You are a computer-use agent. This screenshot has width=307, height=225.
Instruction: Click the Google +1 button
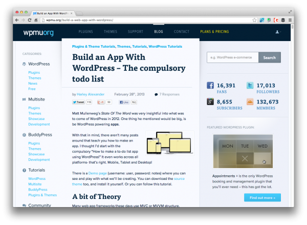(101, 102)
